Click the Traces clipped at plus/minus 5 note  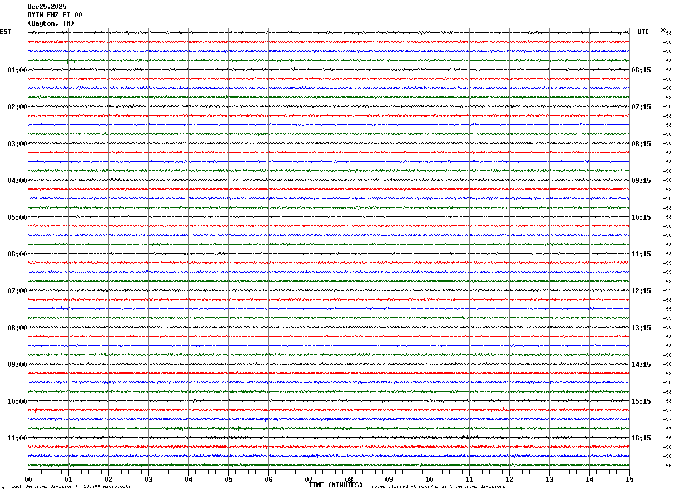pyautogui.click(x=437, y=487)
